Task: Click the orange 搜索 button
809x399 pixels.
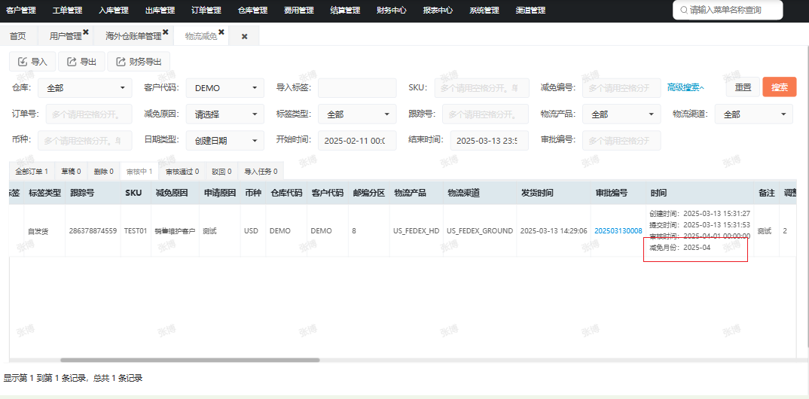Action: coord(780,87)
